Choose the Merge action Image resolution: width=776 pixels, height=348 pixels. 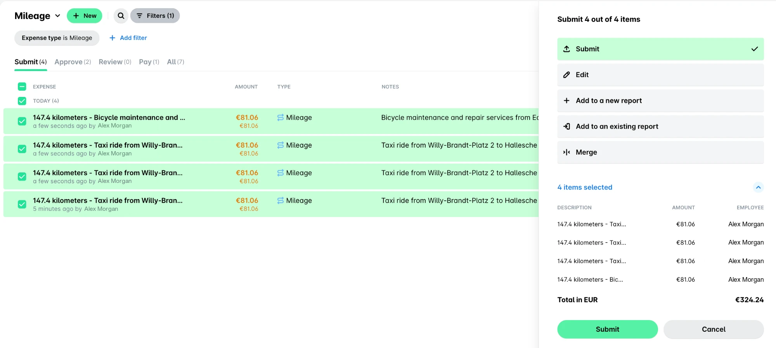click(660, 152)
